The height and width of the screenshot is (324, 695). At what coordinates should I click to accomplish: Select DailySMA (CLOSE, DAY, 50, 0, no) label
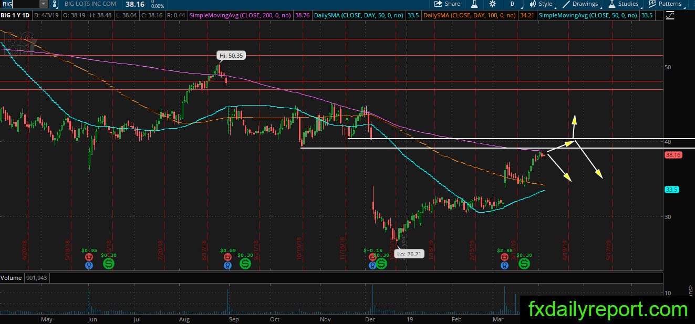pos(358,15)
